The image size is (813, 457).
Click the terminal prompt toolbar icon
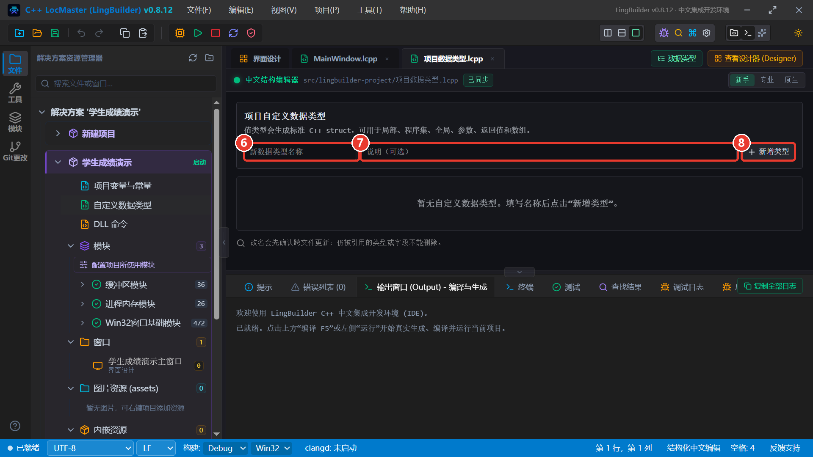[748, 33]
